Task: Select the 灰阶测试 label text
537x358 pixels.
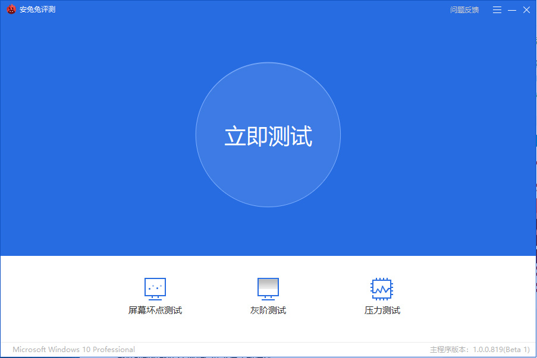Action: pos(268,309)
